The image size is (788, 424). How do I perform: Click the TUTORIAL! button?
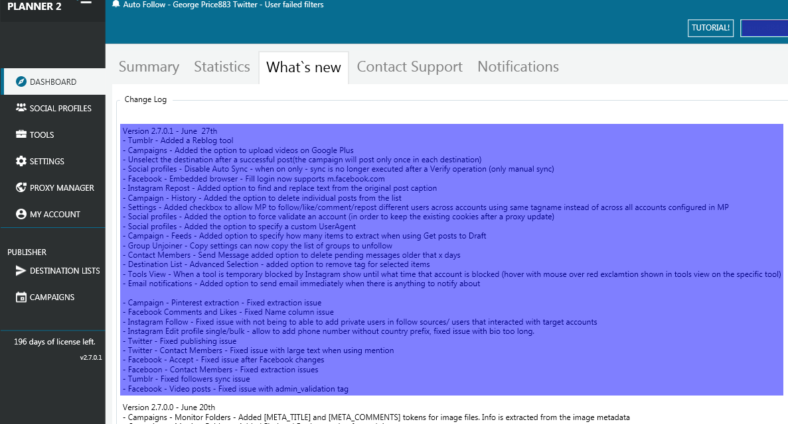(710, 28)
